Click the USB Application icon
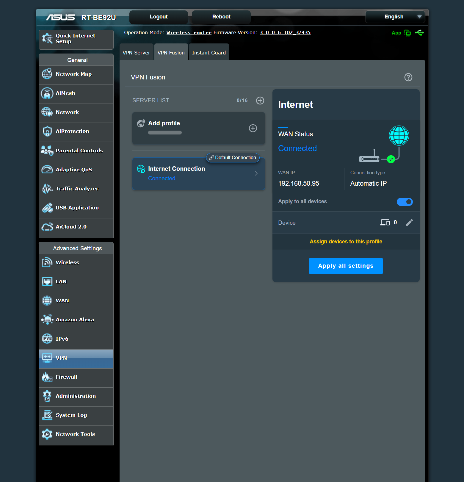 (x=47, y=208)
